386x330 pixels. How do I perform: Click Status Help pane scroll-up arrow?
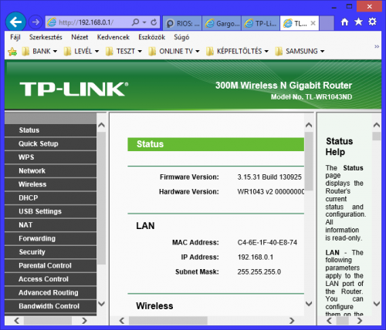click(x=377, y=125)
